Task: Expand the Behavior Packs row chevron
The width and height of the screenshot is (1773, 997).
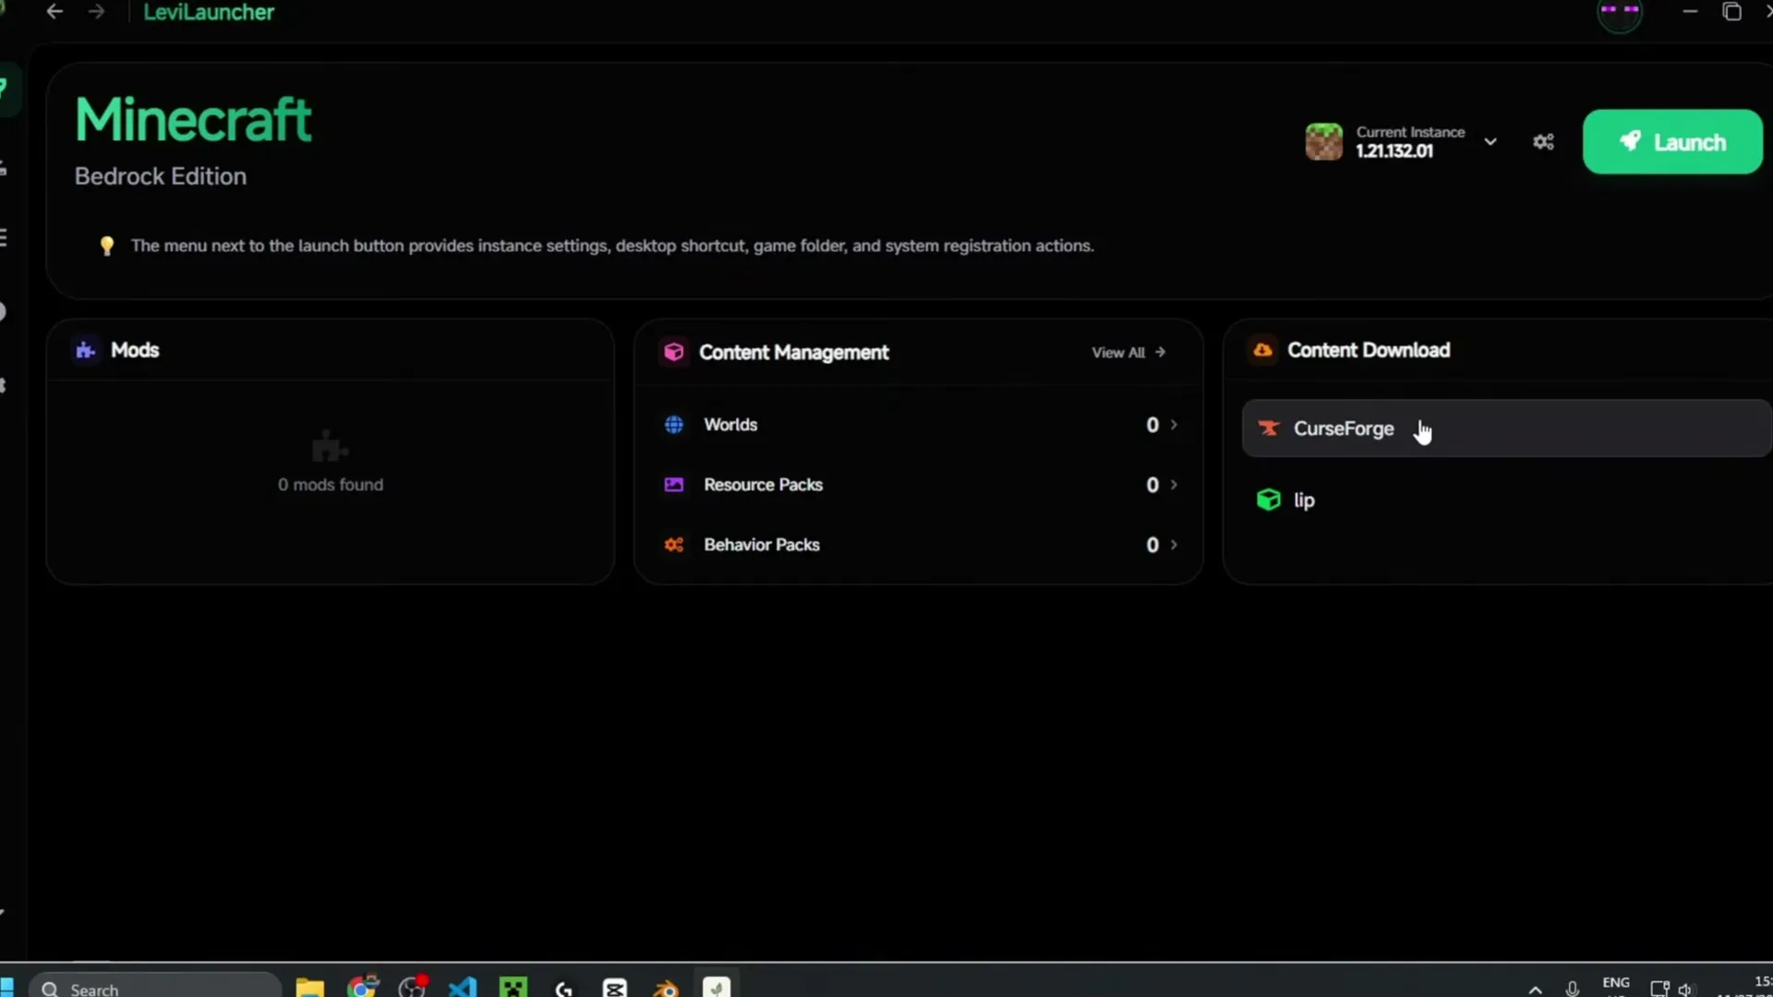Action: [x=1174, y=545]
